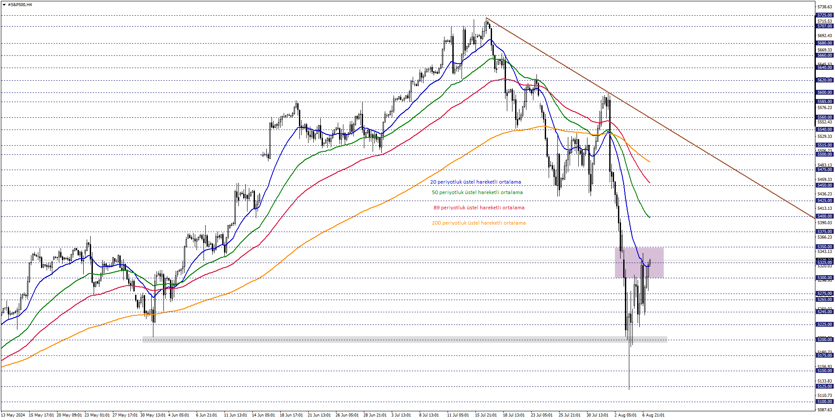The image size is (835, 420).
Task: Click the '23 May 01:01' time axis label
Action: 97,415
